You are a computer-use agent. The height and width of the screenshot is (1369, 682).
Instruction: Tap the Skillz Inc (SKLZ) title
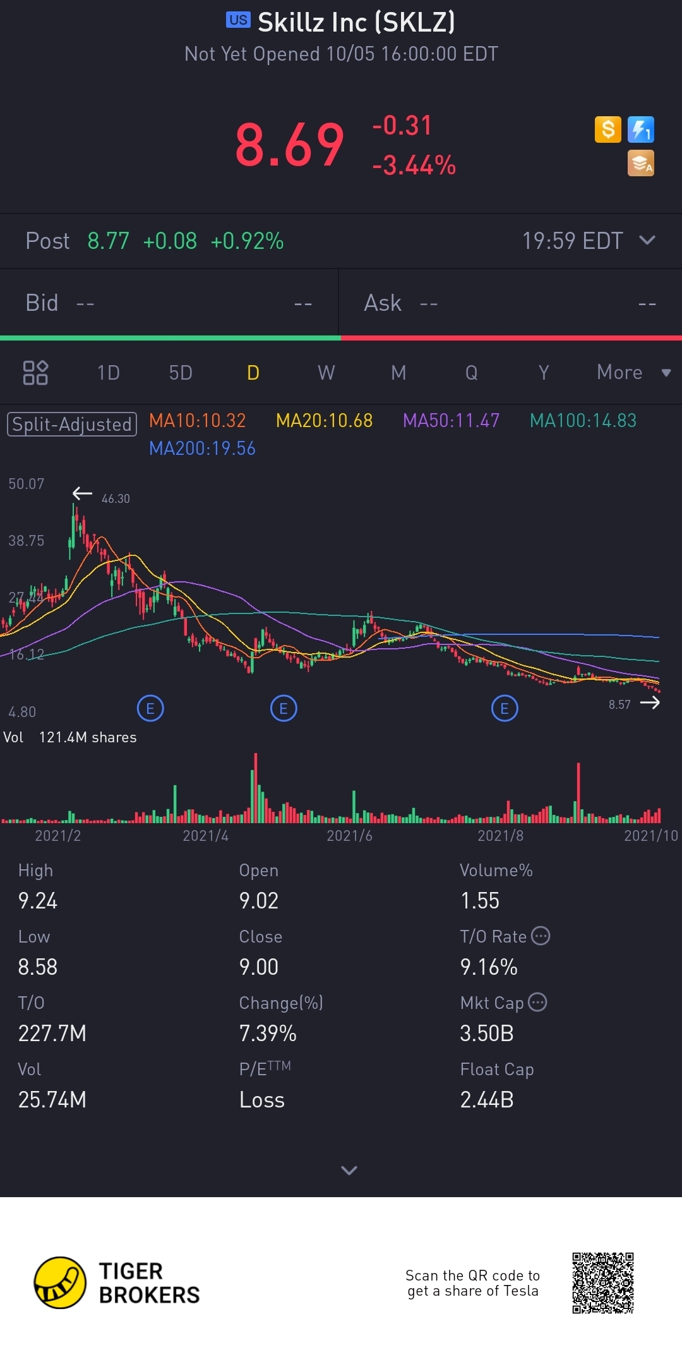[x=356, y=22]
